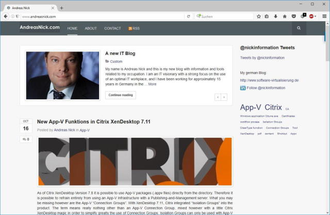Bookmark this page with the star icon

(x=259, y=16)
